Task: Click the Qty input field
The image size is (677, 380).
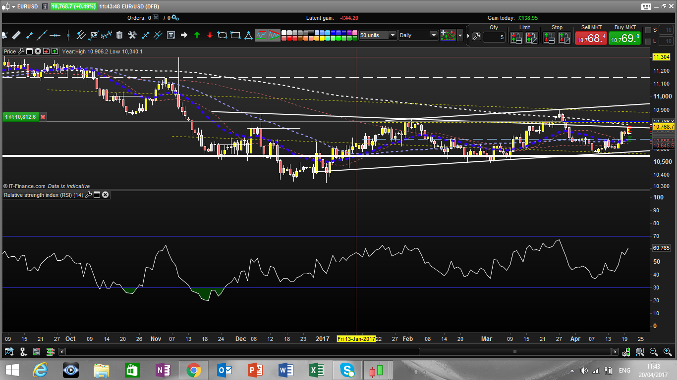Action: 494,37
